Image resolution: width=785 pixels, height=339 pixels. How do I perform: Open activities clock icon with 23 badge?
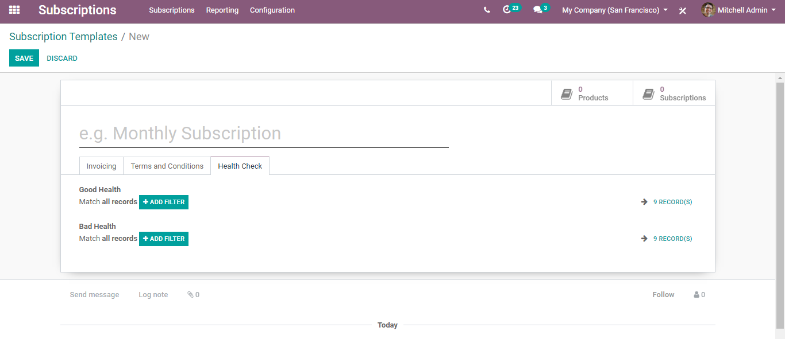(x=510, y=9)
